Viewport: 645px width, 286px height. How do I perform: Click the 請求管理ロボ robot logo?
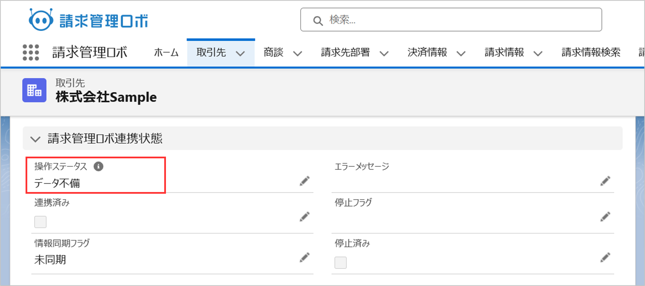tap(41, 20)
